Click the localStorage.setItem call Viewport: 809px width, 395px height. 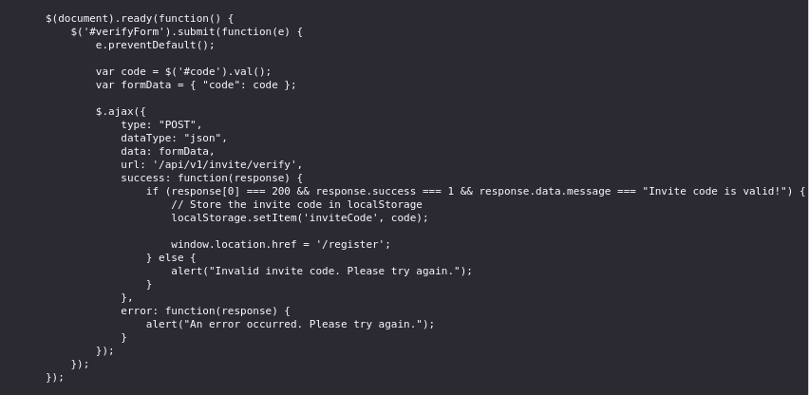coord(300,218)
